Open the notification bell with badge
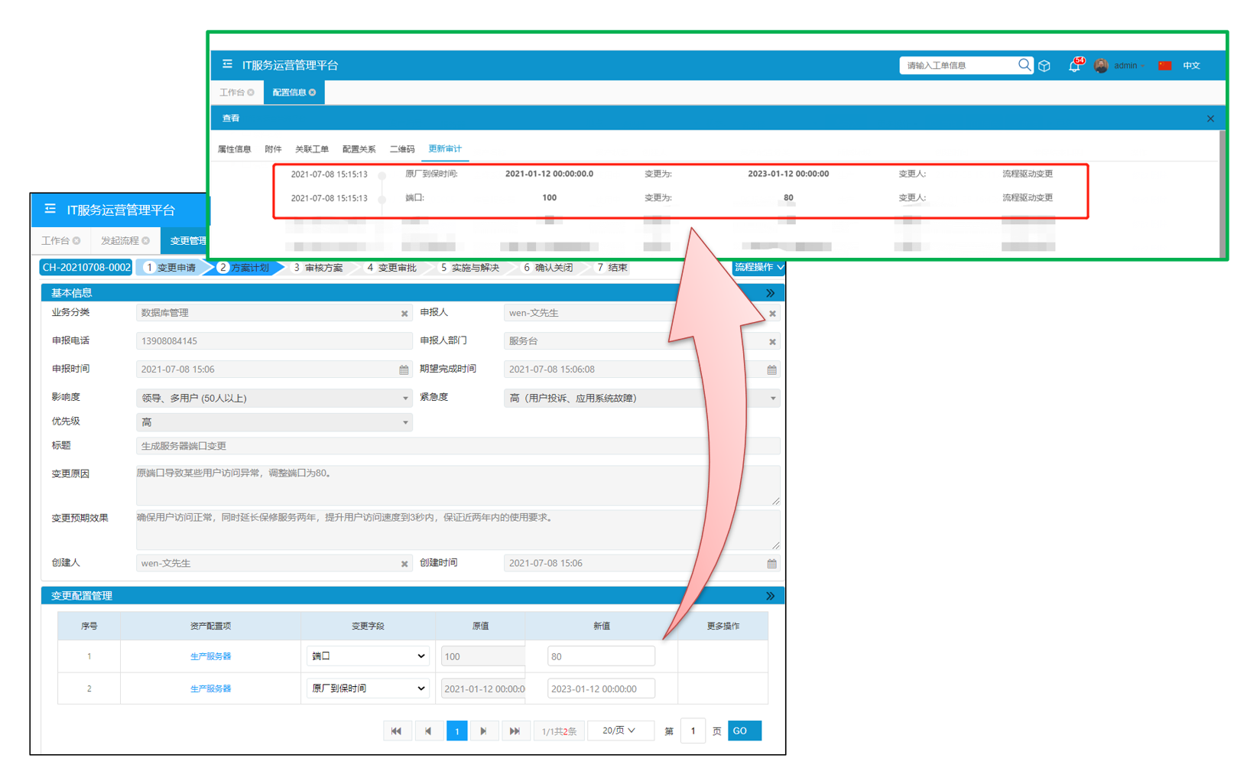The height and width of the screenshot is (768, 1234). 1074,66
